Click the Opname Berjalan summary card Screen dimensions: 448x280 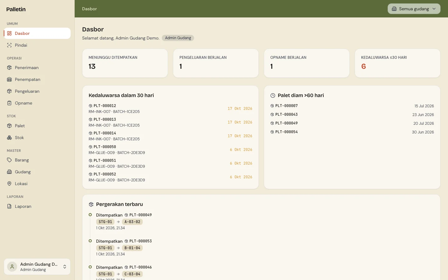click(x=307, y=63)
